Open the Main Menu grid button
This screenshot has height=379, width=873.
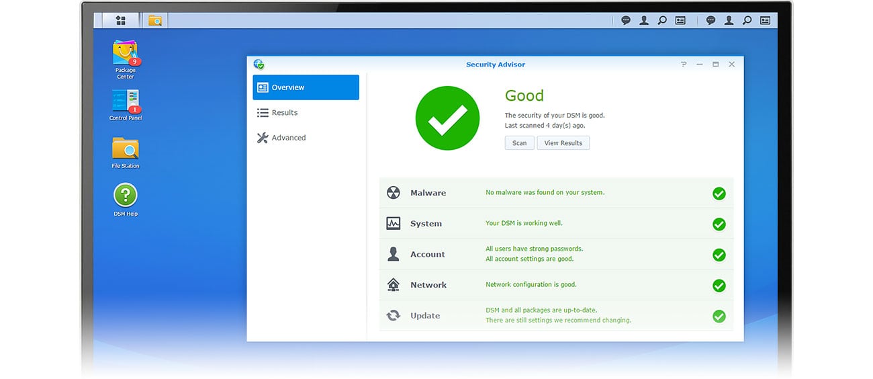(x=121, y=20)
